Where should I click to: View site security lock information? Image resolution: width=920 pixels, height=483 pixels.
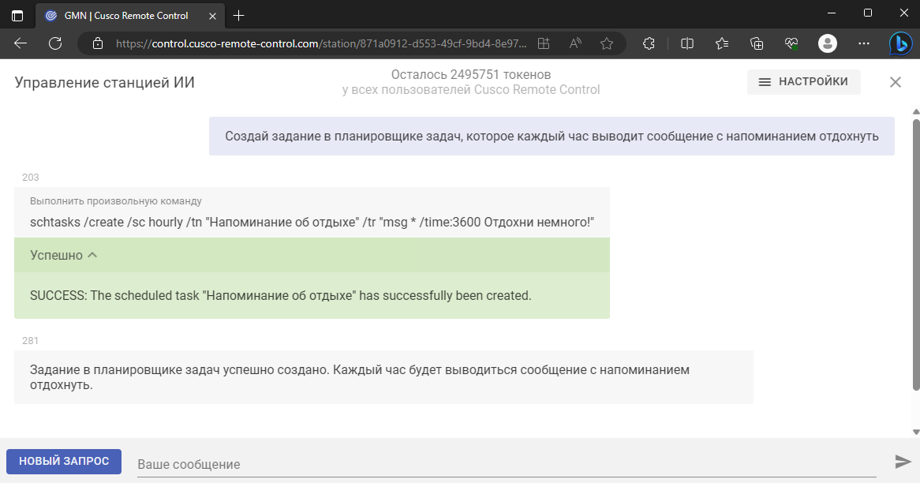[98, 43]
